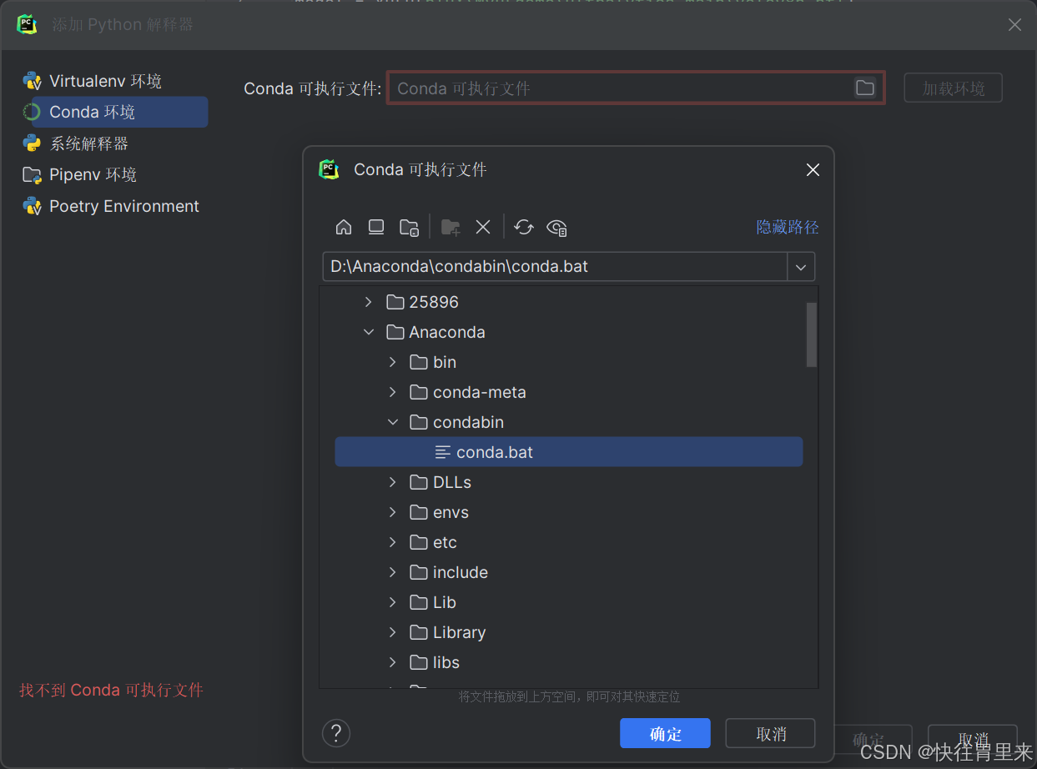Image resolution: width=1037 pixels, height=769 pixels.
Task: Click the path field with conda.bat
Action: [555, 267]
